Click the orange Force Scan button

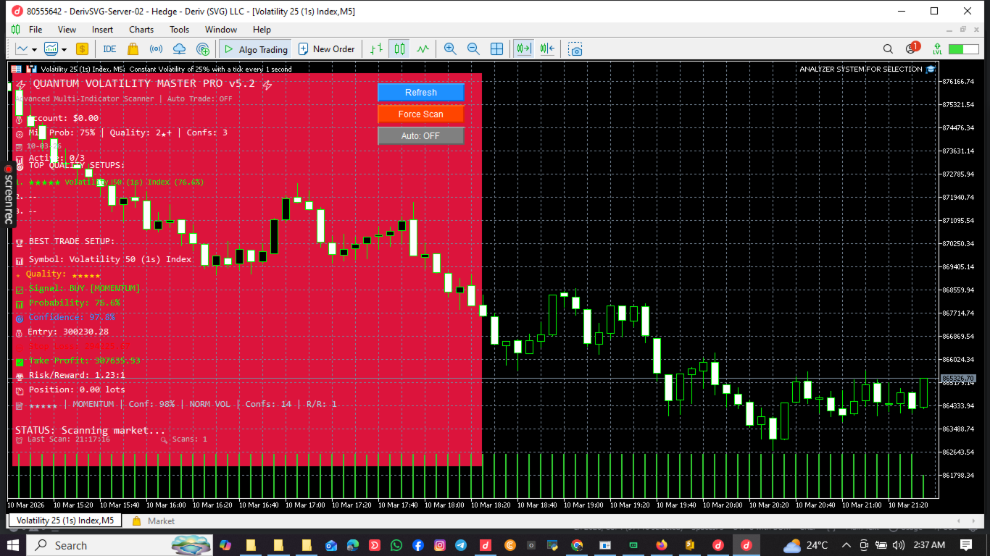coord(421,114)
